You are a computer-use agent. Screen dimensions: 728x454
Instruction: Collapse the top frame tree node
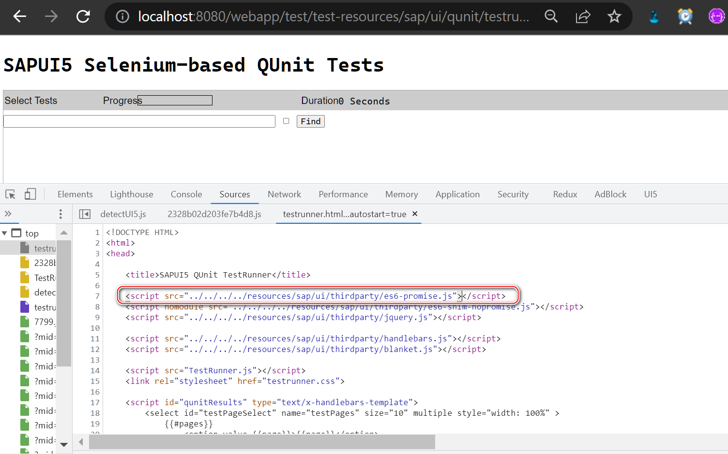(4, 233)
